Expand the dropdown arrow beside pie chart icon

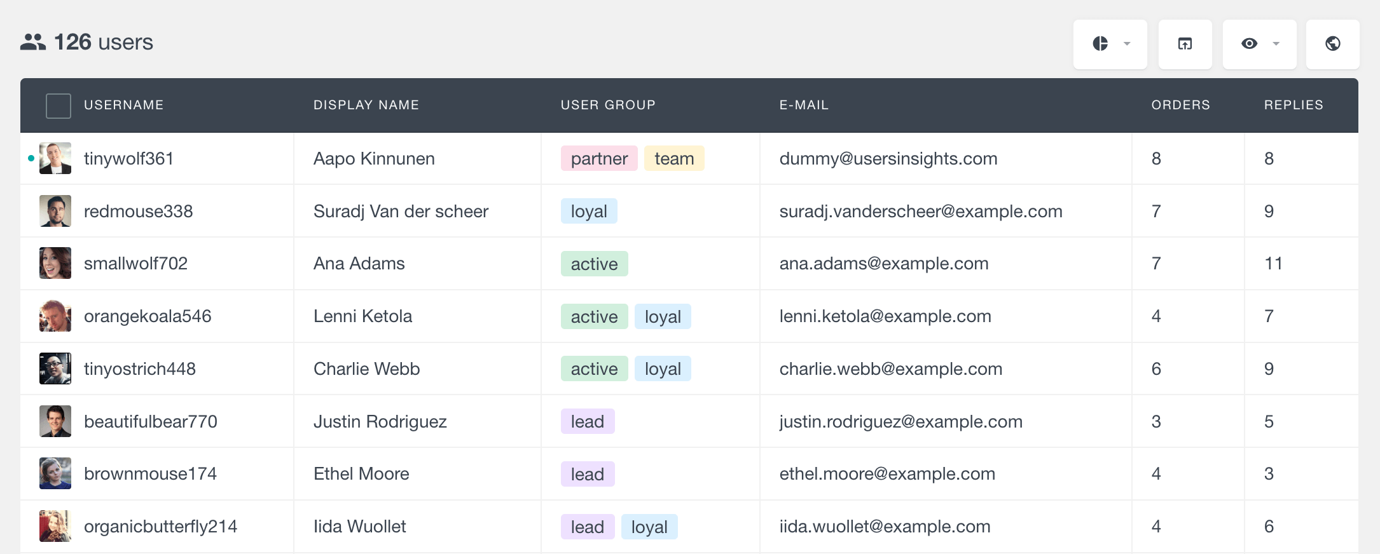click(x=1127, y=44)
